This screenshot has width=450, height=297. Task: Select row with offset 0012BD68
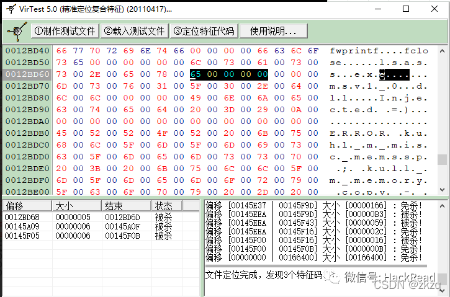click(x=101, y=217)
